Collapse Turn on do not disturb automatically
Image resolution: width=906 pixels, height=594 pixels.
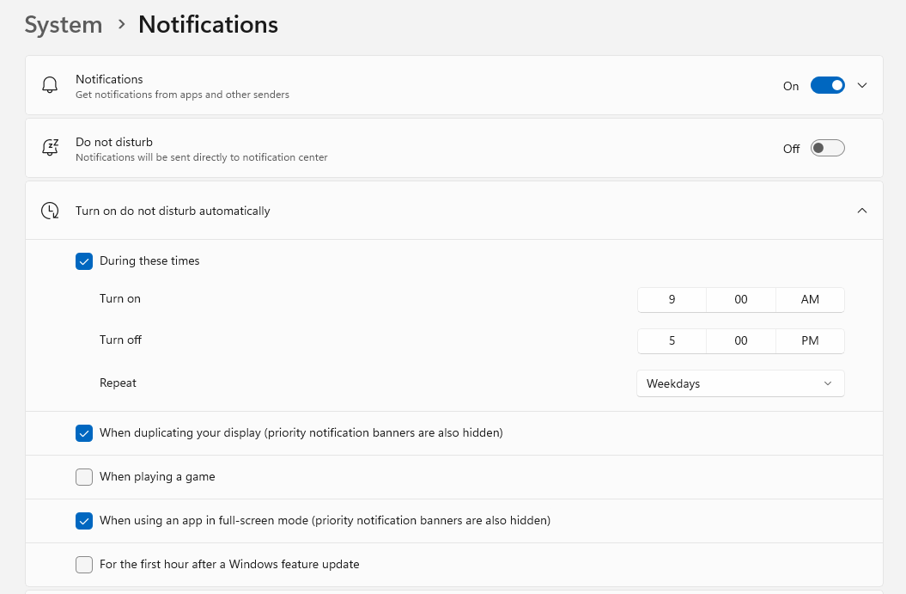[862, 211]
